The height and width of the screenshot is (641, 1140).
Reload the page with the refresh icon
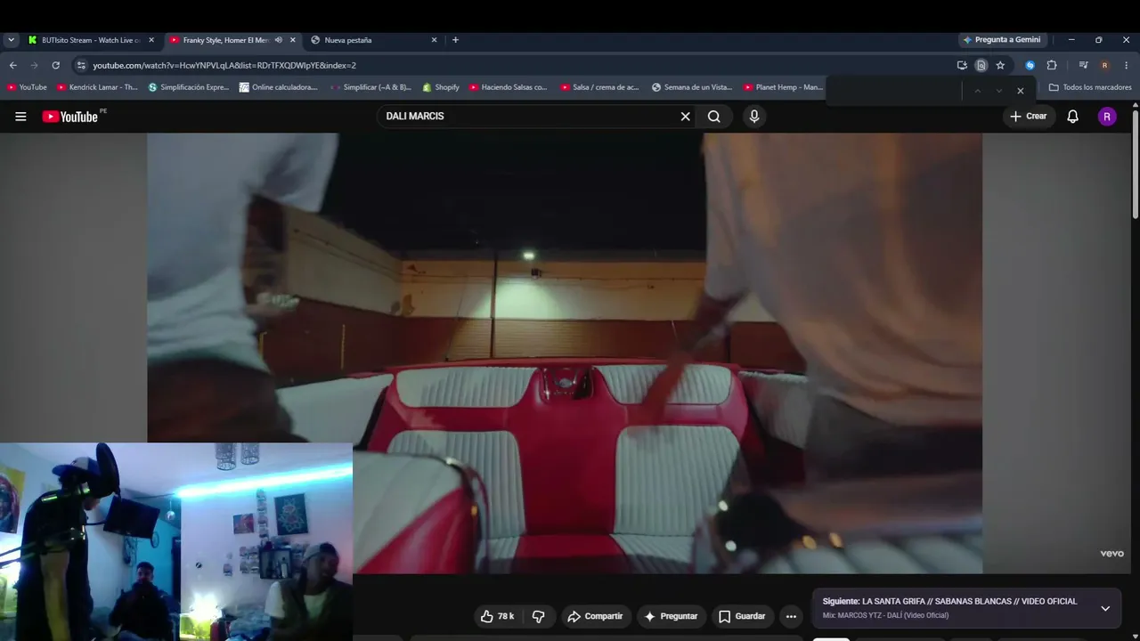point(55,65)
